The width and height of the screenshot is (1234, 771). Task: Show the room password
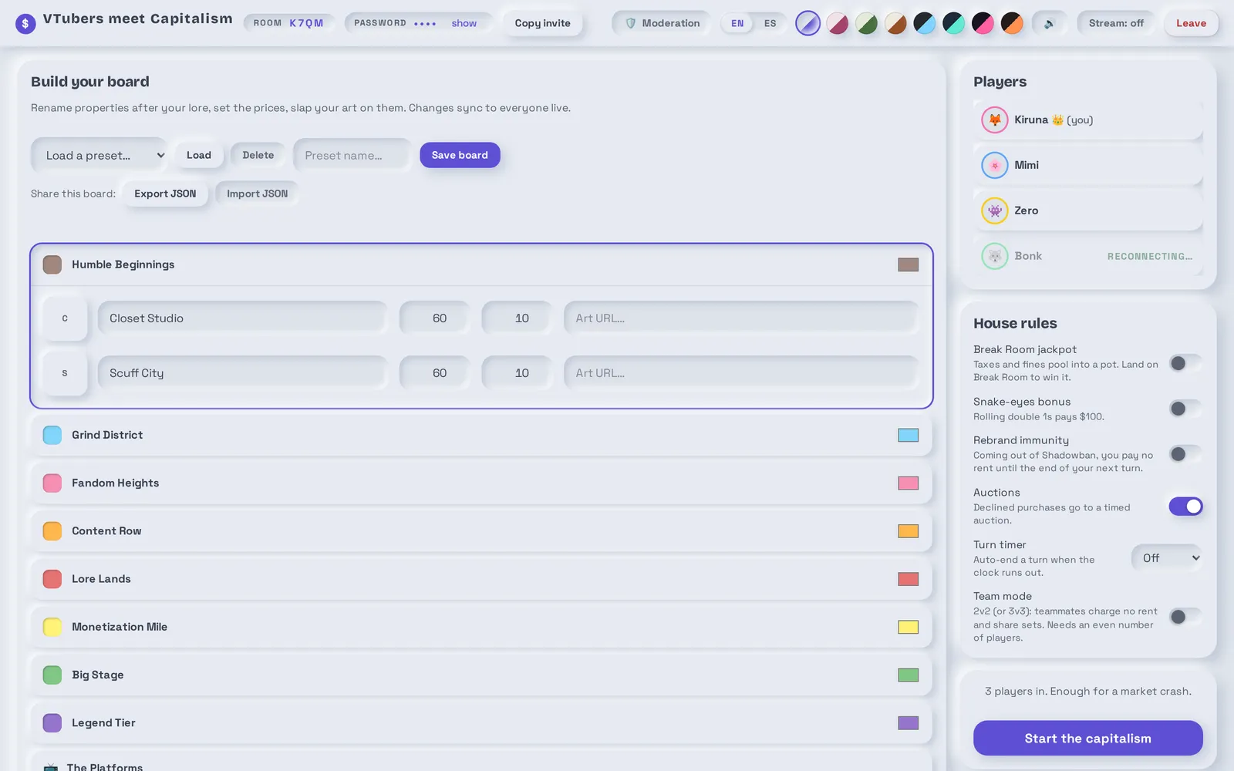(464, 23)
